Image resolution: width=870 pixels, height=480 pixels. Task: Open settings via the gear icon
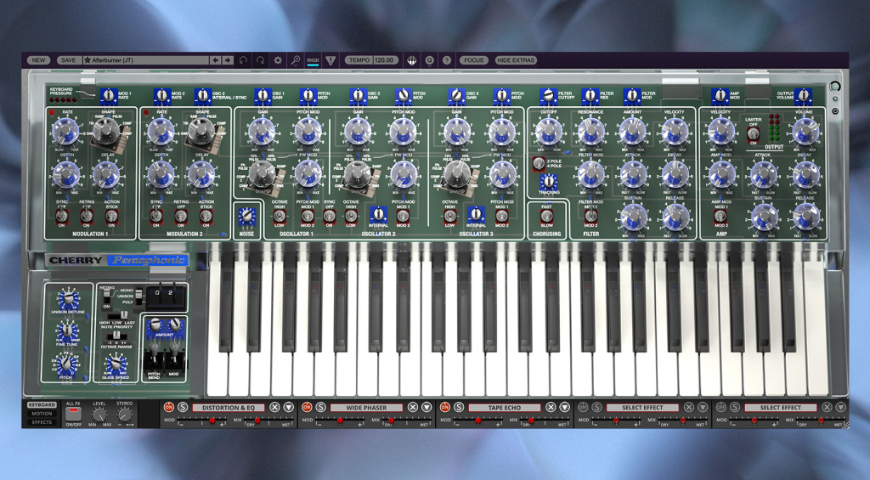tap(278, 60)
